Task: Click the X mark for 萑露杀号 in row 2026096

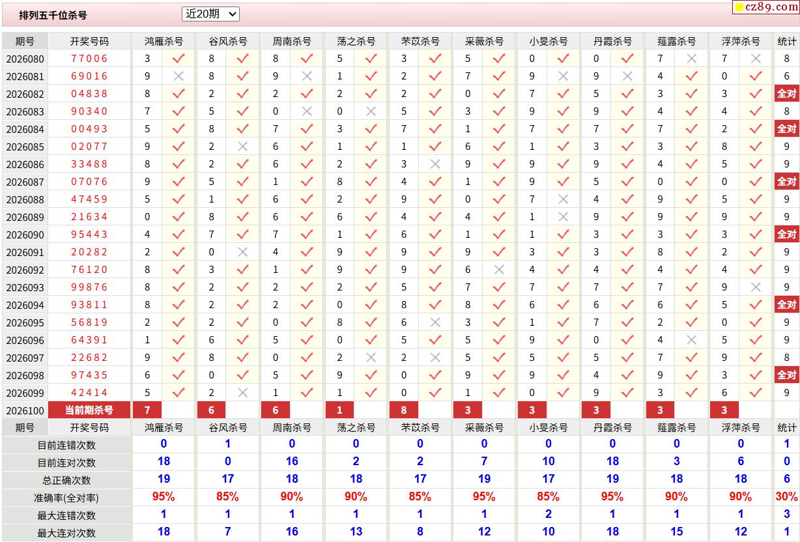Action: click(692, 340)
